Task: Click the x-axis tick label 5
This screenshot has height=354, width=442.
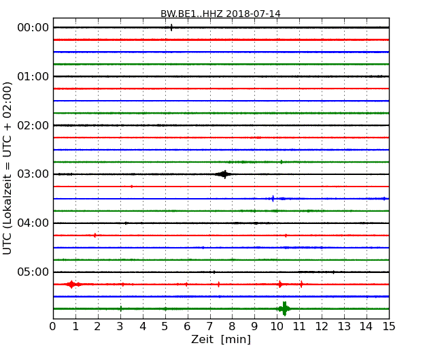Action: click(x=165, y=326)
